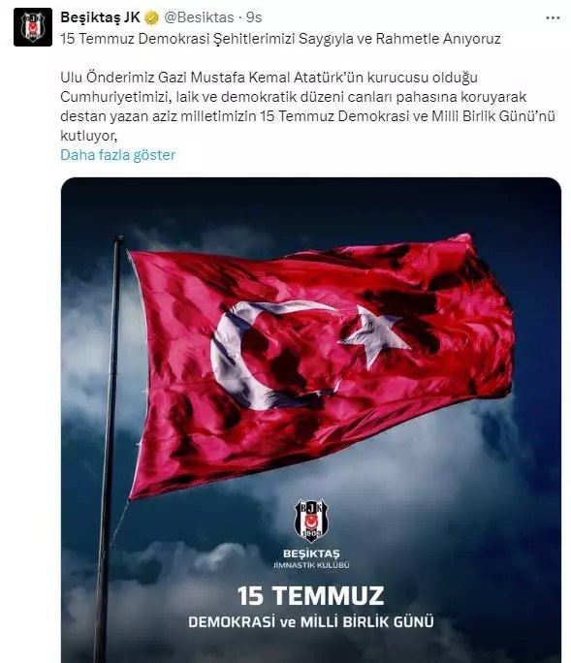Click the line starting destan yazan aziz
571x663 pixels.
coord(307,116)
